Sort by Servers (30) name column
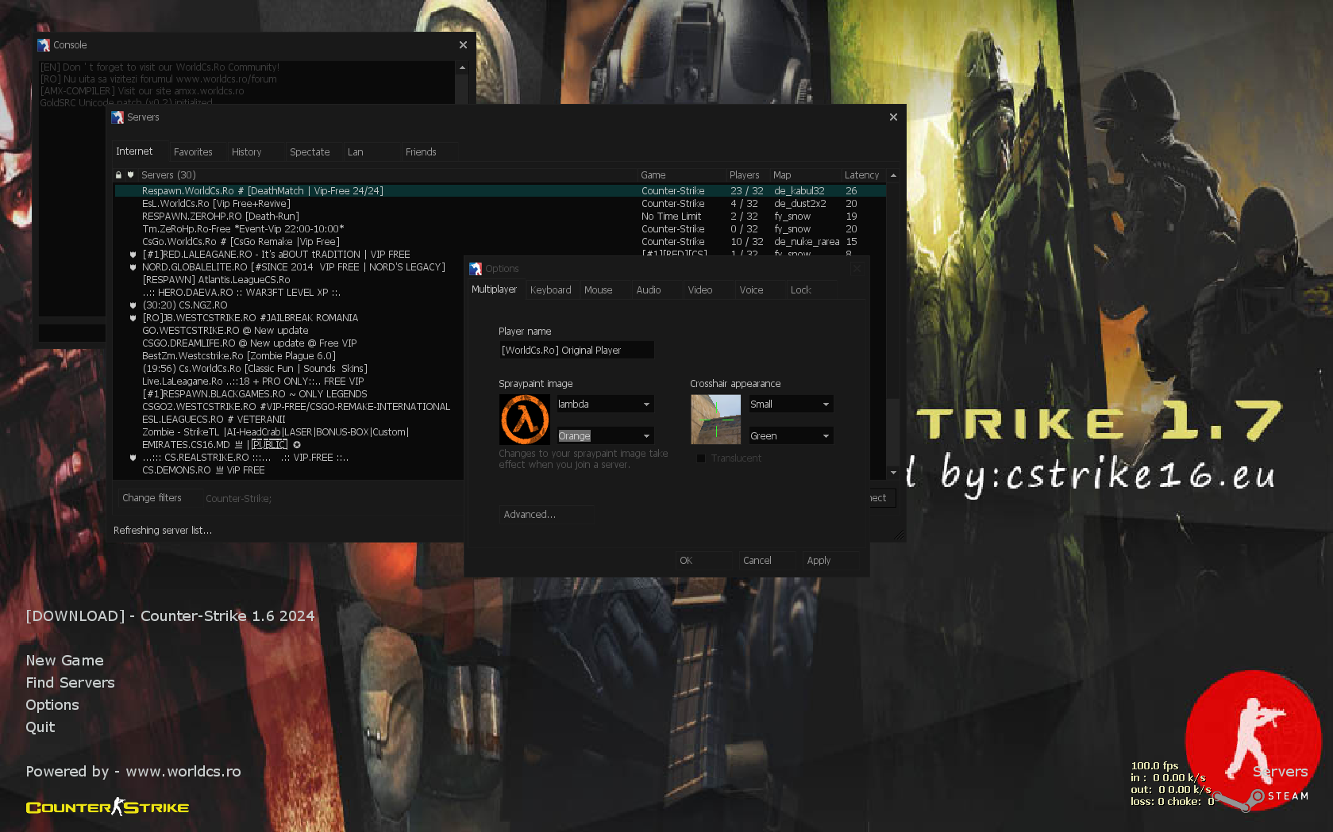This screenshot has height=832, width=1333. tap(387, 175)
